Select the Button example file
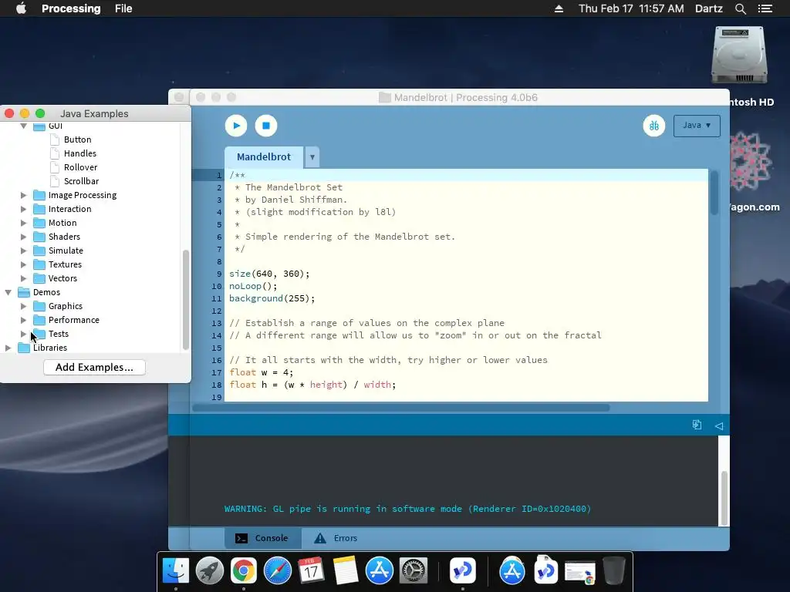 (77, 140)
